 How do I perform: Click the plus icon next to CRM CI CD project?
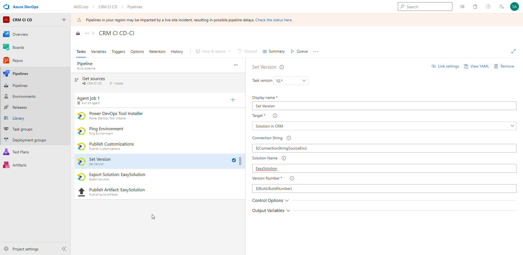[x=64, y=20]
